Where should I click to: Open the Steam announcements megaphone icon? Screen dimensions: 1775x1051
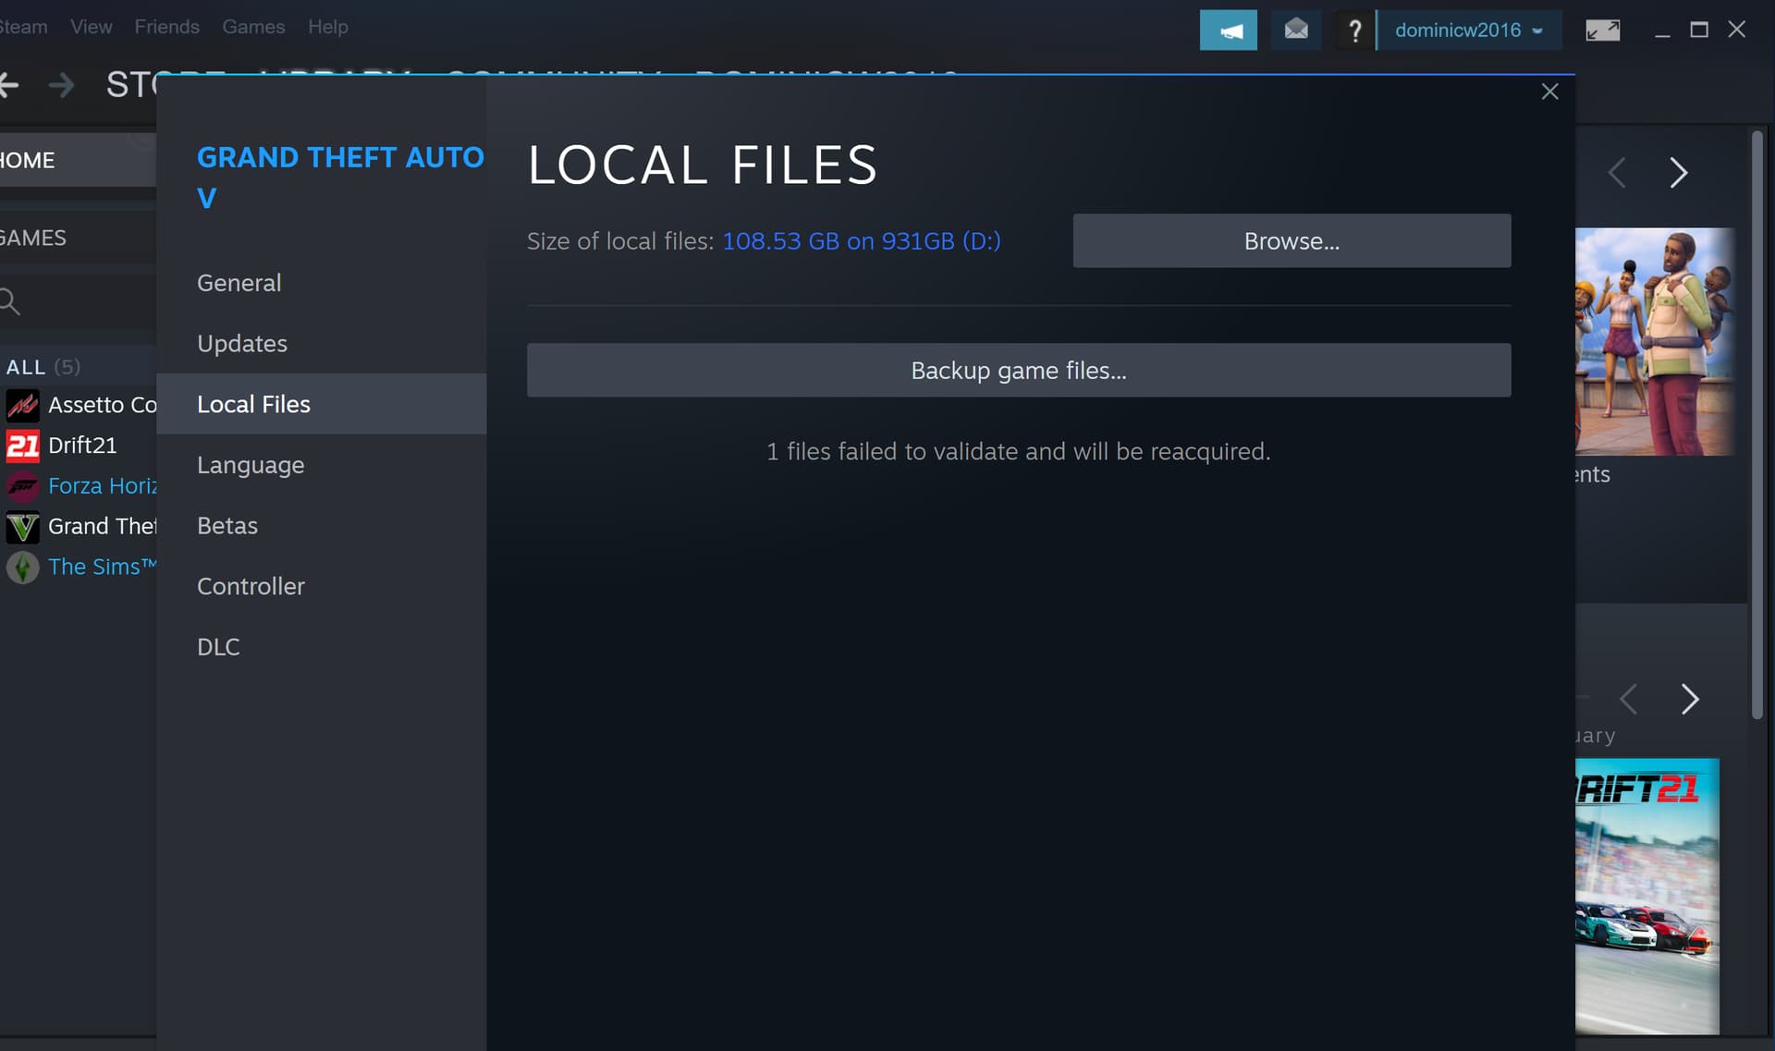1228,31
